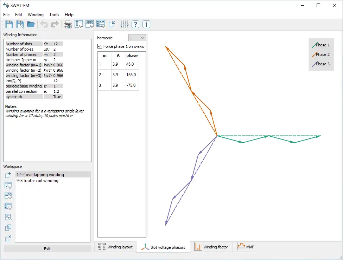Click Phase 3 legend entry

(x=321, y=64)
